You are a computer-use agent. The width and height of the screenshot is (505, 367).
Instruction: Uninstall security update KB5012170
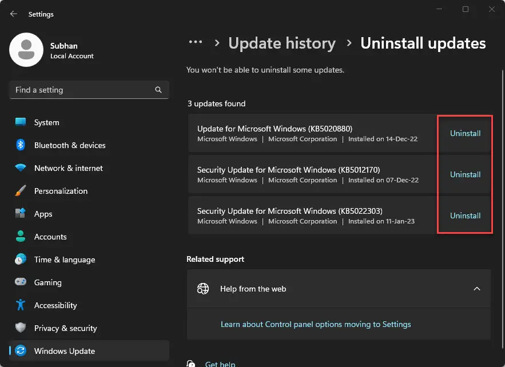(x=465, y=174)
